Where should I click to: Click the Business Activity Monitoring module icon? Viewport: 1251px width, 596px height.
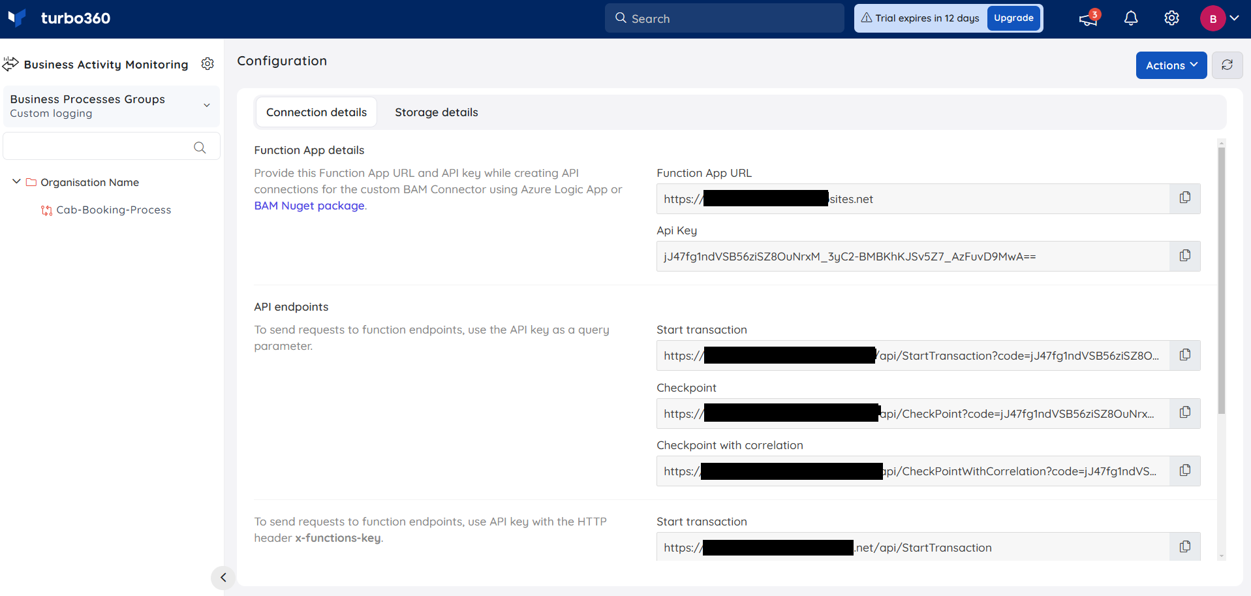click(10, 64)
